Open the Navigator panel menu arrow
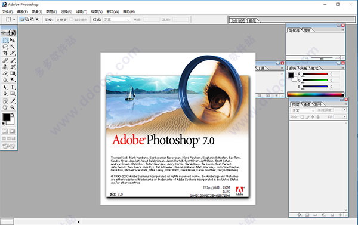The height and width of the screenshot is (225, 358). [342, 30]
